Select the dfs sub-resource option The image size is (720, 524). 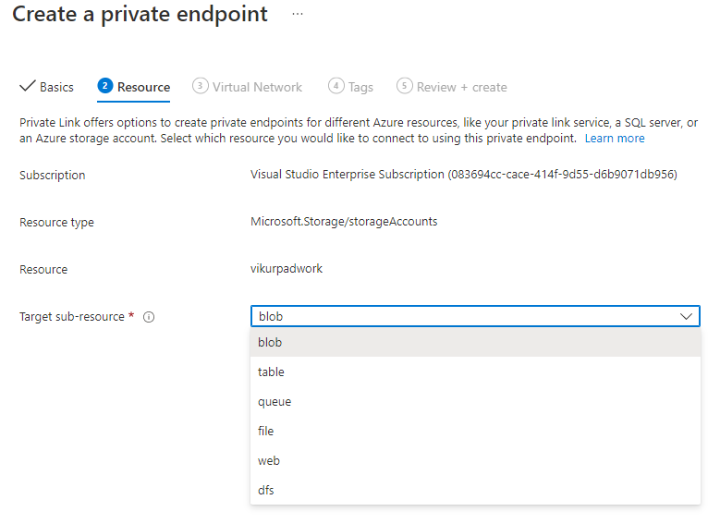coord(266,490)
